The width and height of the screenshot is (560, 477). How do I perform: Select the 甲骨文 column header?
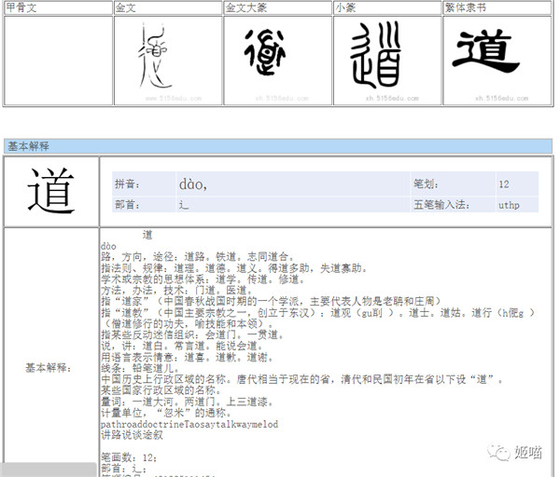pyautogui.click(x=23, y=7)
